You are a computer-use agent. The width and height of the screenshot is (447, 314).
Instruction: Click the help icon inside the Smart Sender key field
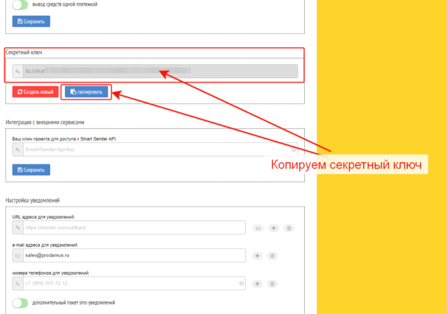[x=293, y=150]
